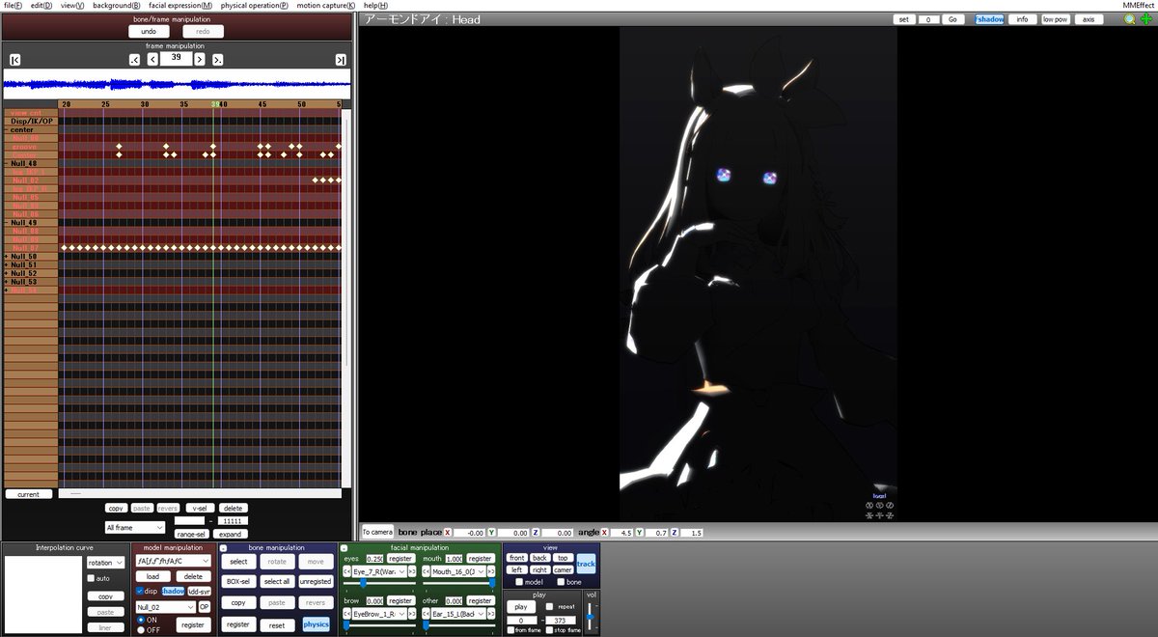Select previous mouth morph arrow
The width and height of the screenshot is (1158, 637).
[427, 571]
